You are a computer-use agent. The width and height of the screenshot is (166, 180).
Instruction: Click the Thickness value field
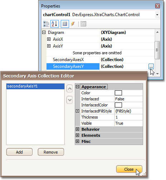[128, 117]
